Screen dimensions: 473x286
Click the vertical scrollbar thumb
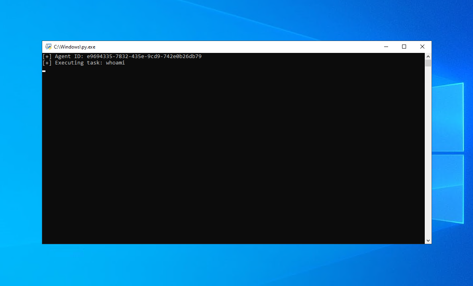[x=428, y=63]
